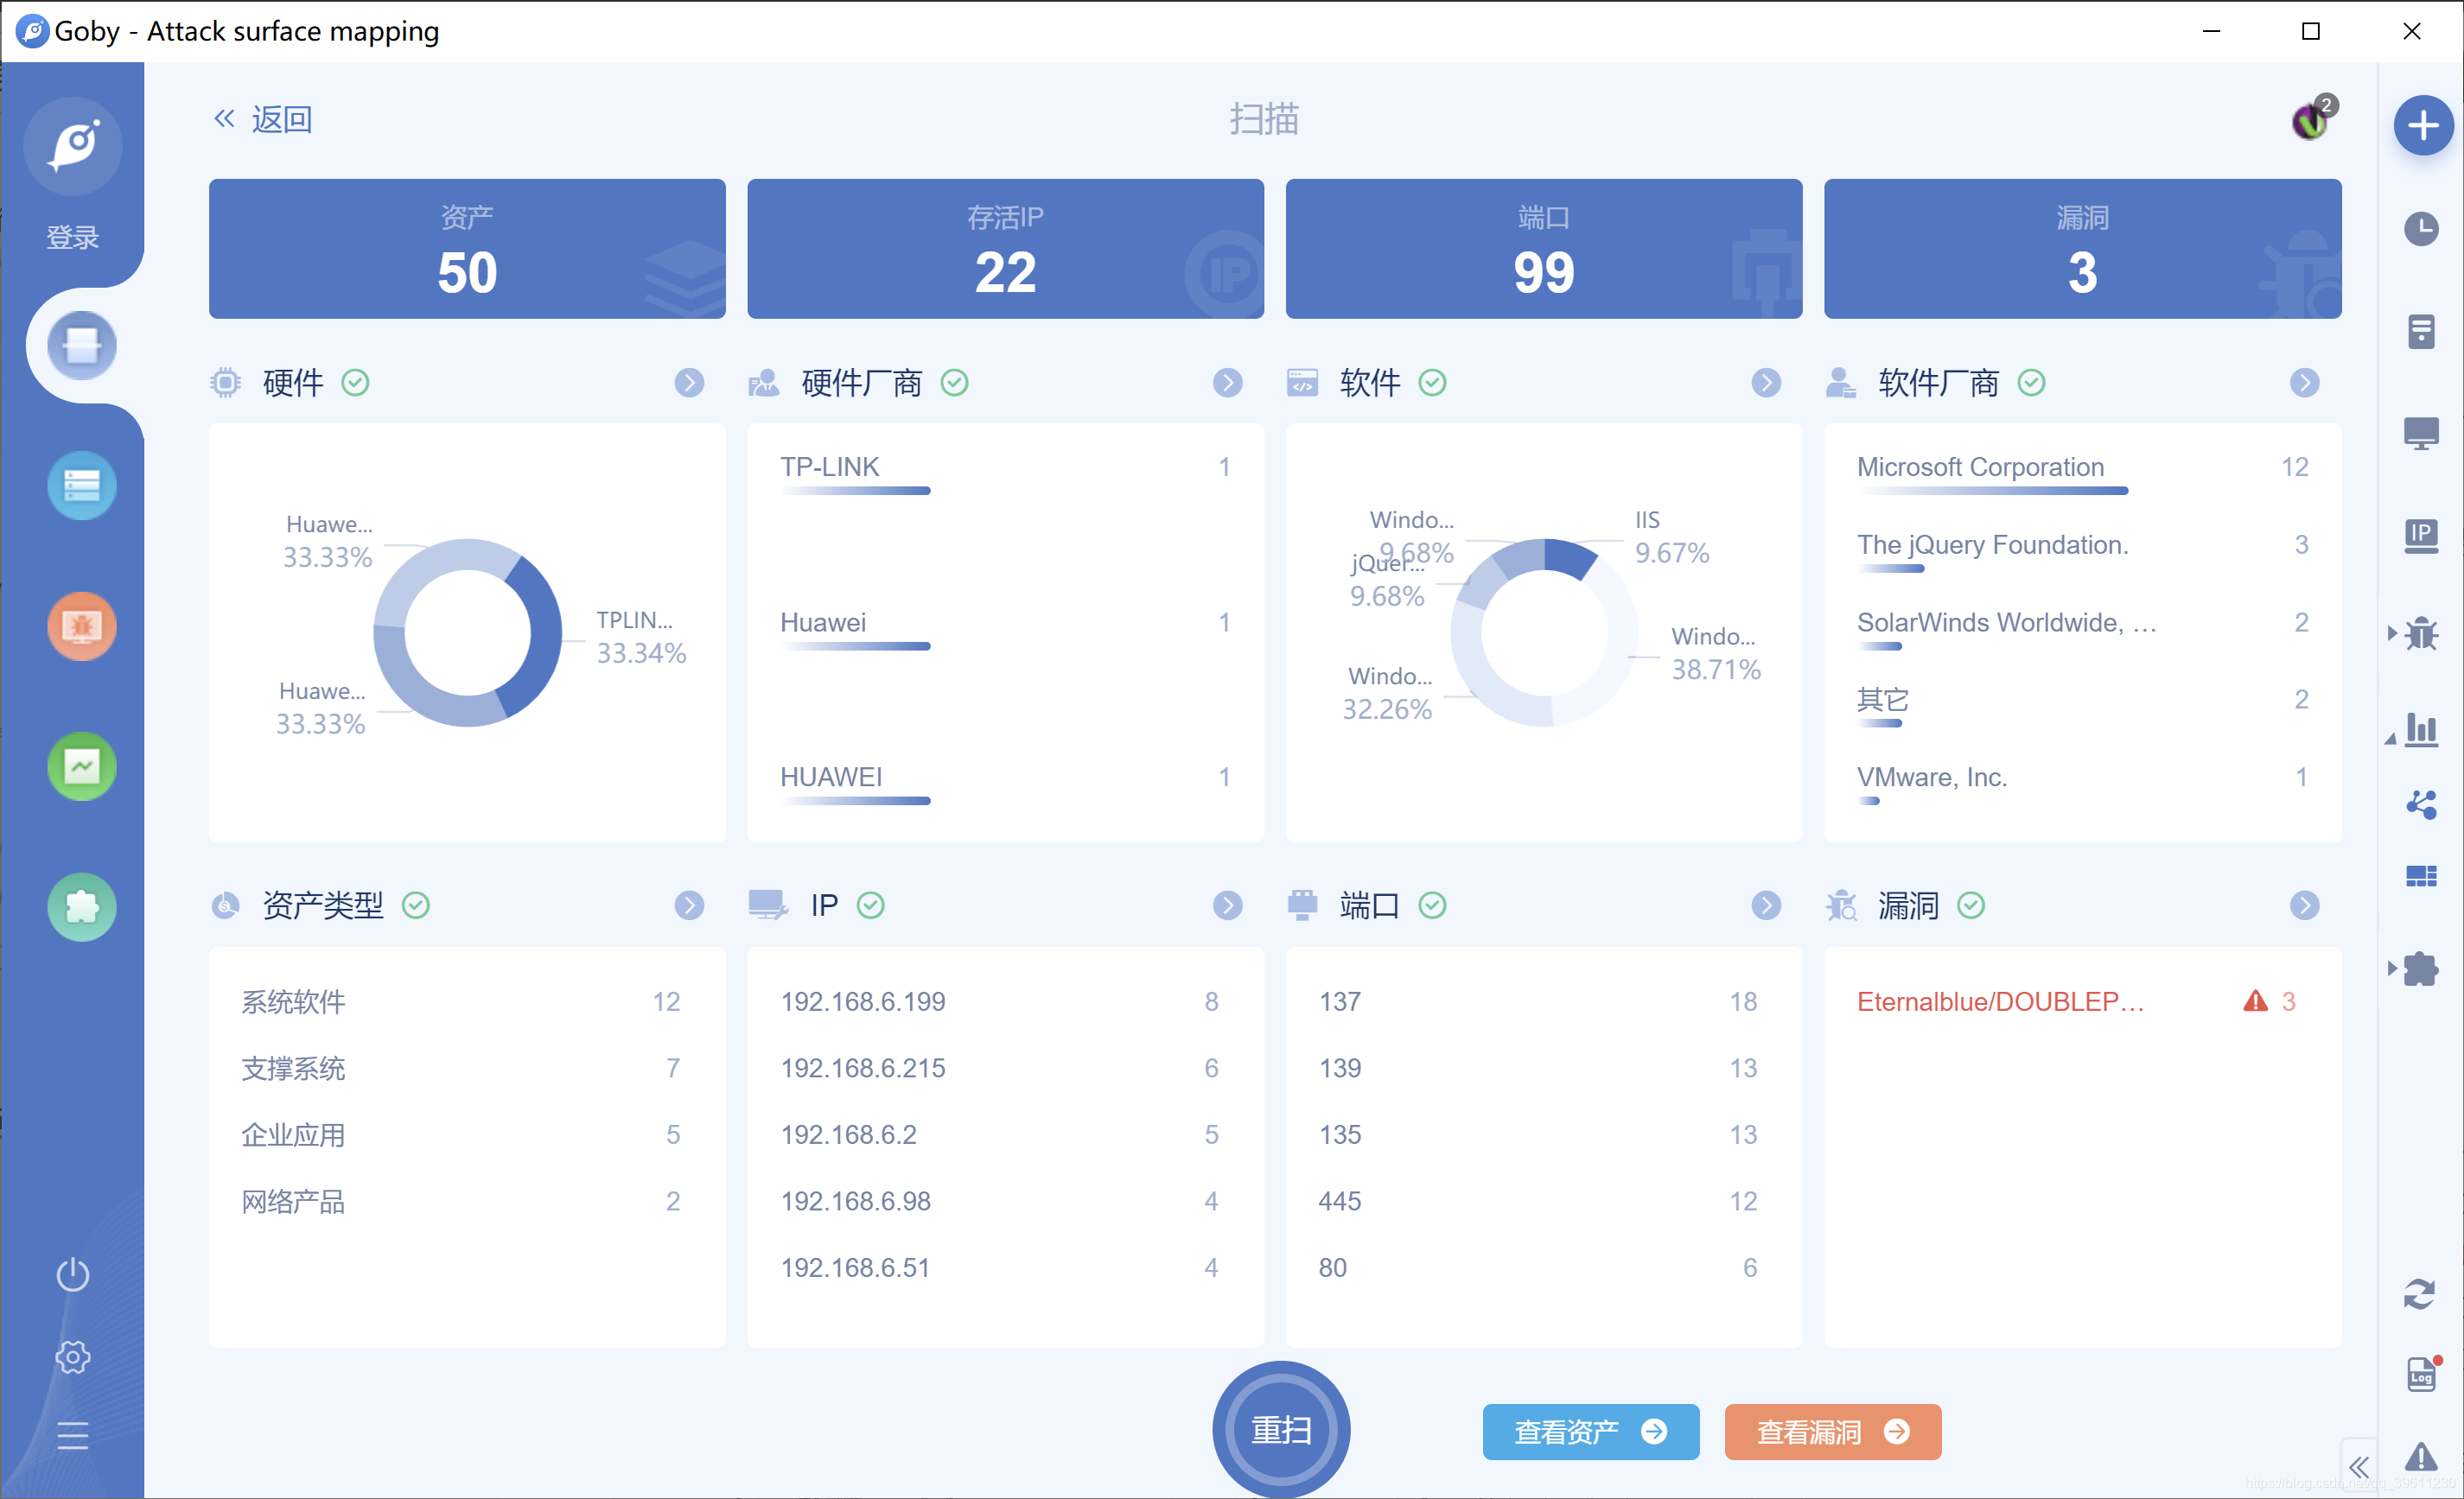The height and width of the screenshot is (1499, 2464).
Task: Collapse right panel with double chevron
Action: [x=2359, y=1467]
